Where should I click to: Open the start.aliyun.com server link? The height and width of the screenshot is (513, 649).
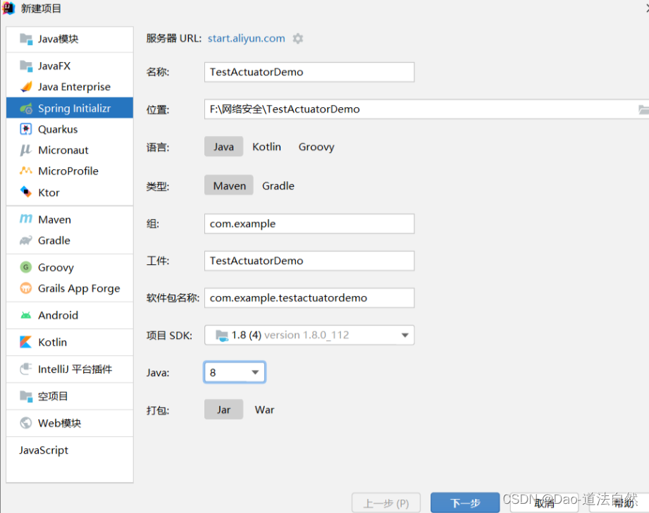pyautogui.click(x=246, y=39)
